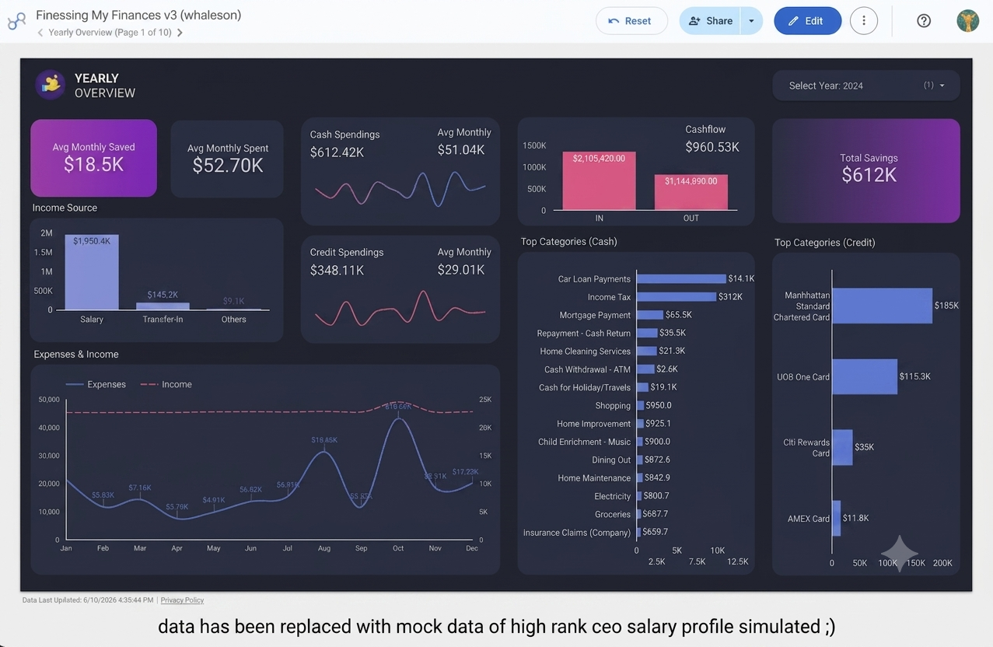This screenshot has width=993, height=647.
Task: Open the Help question mark icon
Action: (924, 21)
